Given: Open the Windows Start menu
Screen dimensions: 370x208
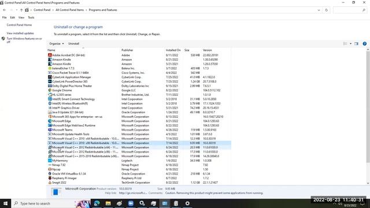Looking at the screenshot, I should coord(5,203).
